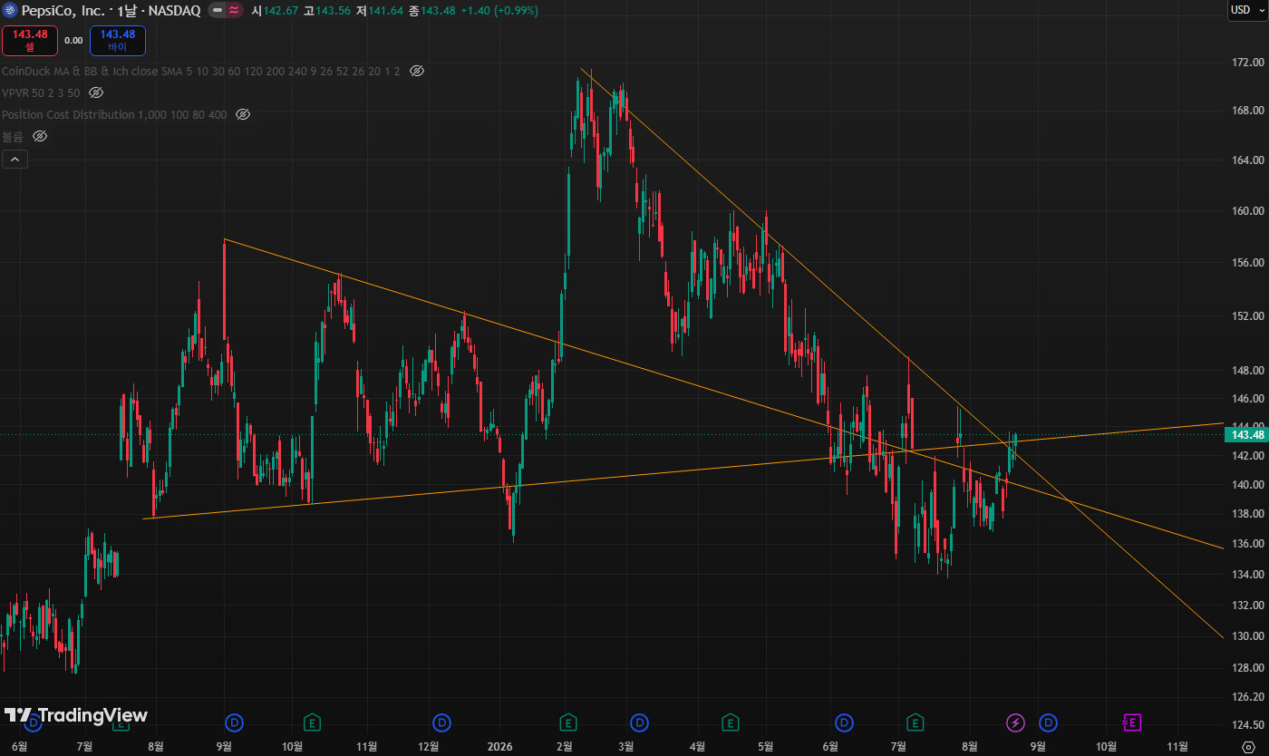Open the dividend D marker at 3월
This screenshot has width=1269, height=756.
coord(640,722)
